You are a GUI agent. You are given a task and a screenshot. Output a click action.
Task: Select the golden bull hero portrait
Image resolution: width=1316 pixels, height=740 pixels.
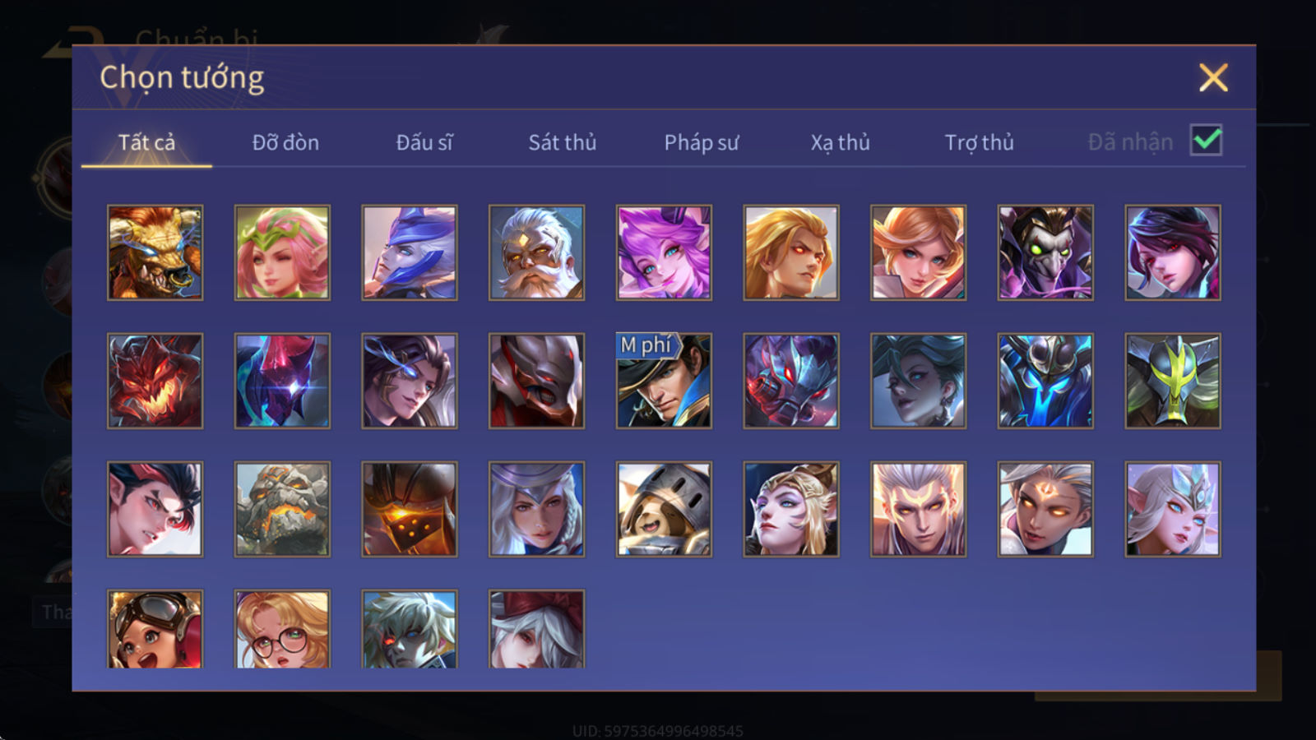click(155, 252)
